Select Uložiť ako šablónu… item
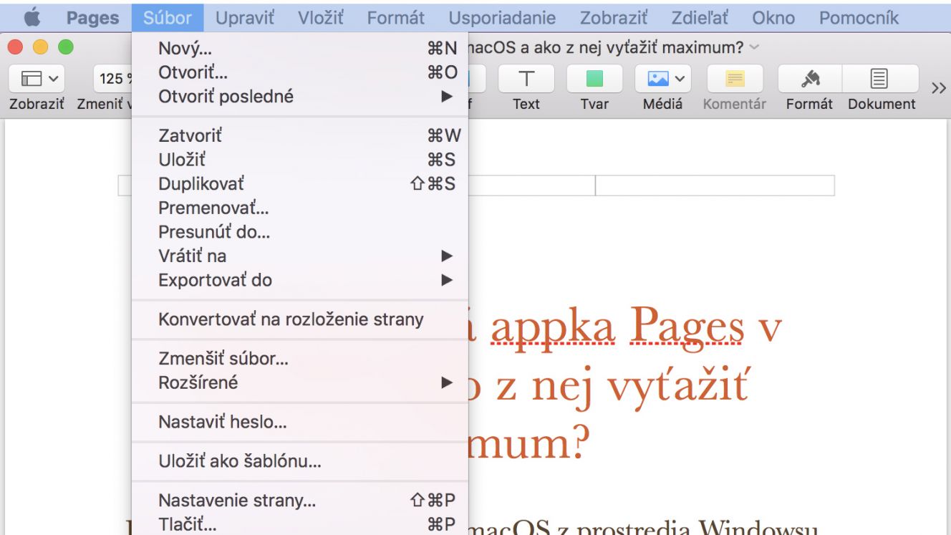Image resolution: width=951 pixels, height=535 pixels. pyautogui.click(x=300, y=461)
